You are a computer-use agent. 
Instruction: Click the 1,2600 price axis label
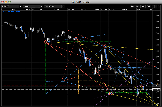point(156,74)
